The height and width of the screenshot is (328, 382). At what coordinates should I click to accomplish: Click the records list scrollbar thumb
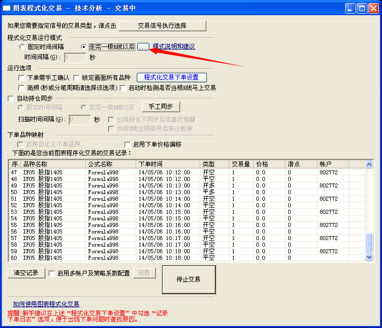click(369, 243)
